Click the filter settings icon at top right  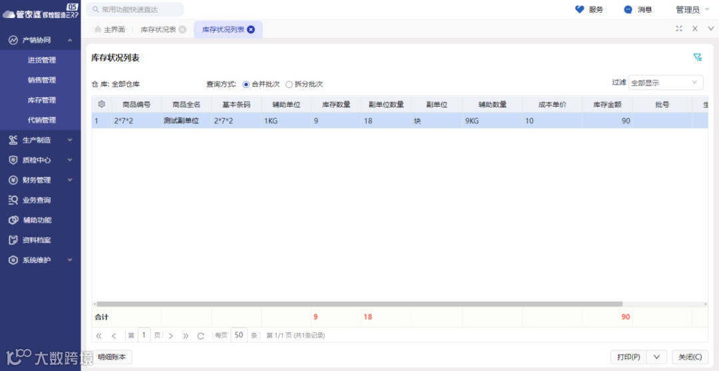click(x=698, y=57)
